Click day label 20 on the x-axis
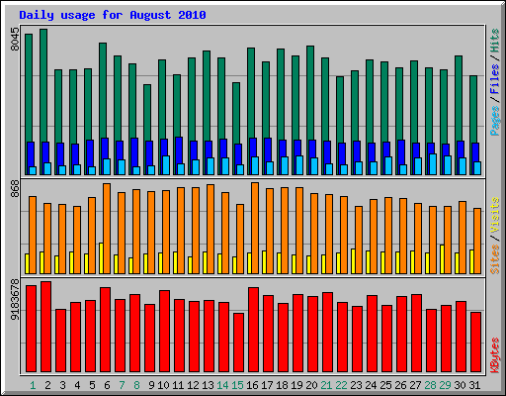Viewport: 506px width, 396px height. click(x=311, y=385)
